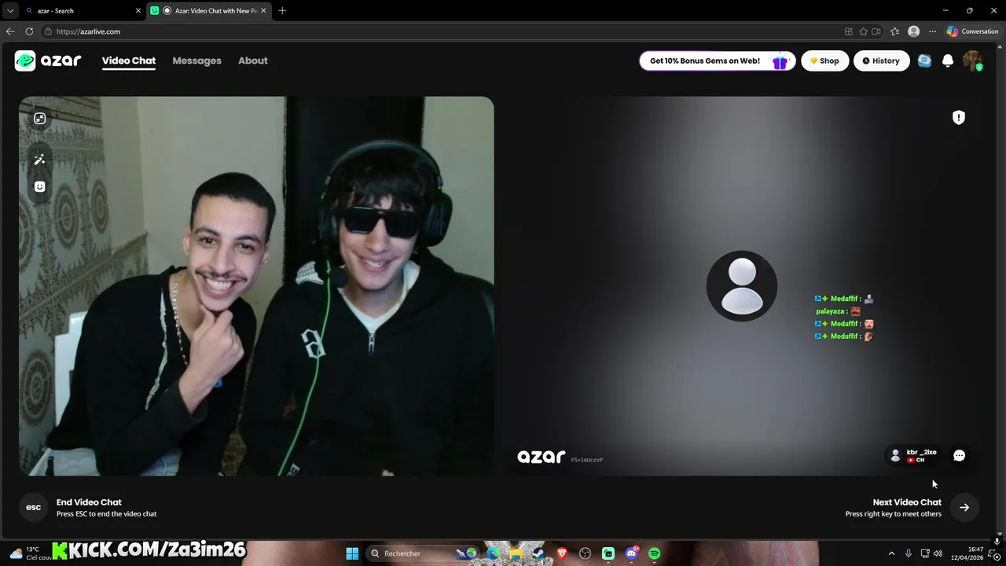This screenshot has width=1006, height=566.
Task: Open the profile avatar menu
Action: [x=972, y=61]
